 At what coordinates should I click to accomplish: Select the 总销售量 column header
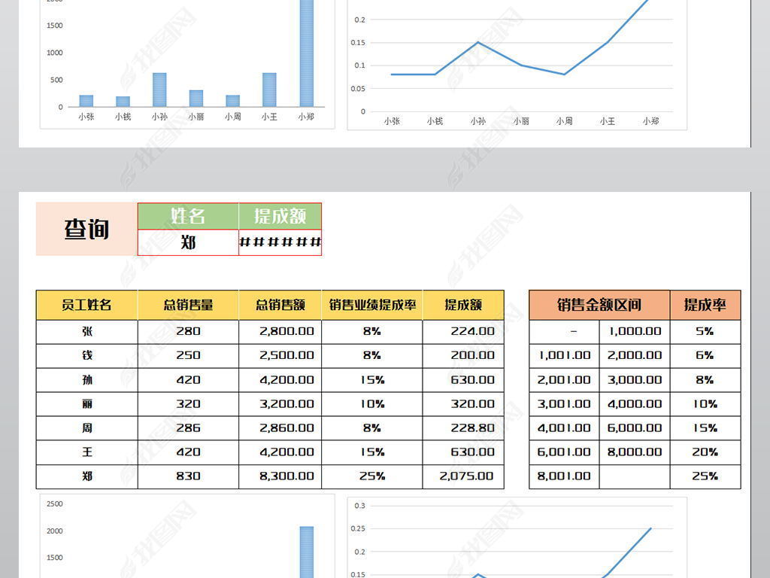pyautogui.click(x=188, y=305)
